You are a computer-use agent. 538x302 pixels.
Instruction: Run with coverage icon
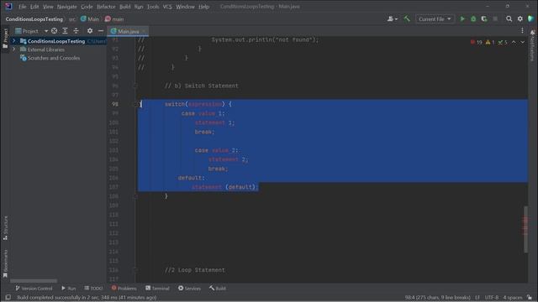pos(484,18)
